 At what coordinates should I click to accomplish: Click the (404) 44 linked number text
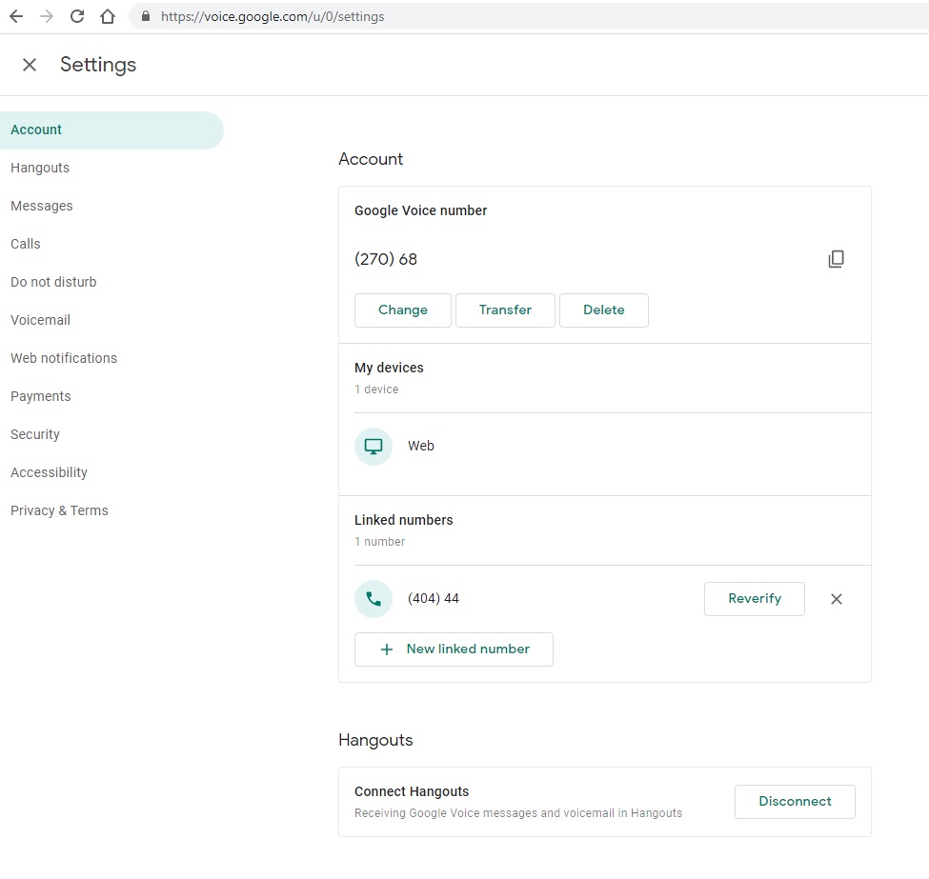434,598
